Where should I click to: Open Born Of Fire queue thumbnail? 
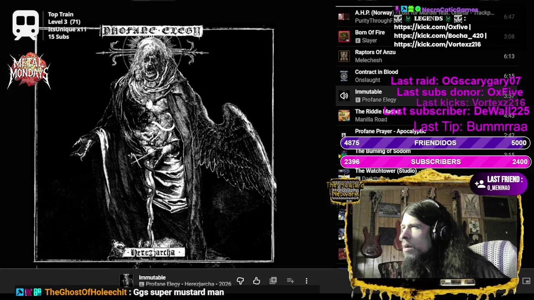point(344,36)
